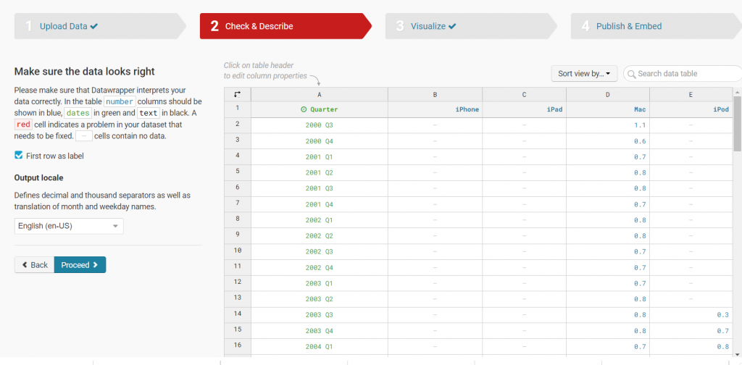Click the Quarter column label cell

[320, 109]
